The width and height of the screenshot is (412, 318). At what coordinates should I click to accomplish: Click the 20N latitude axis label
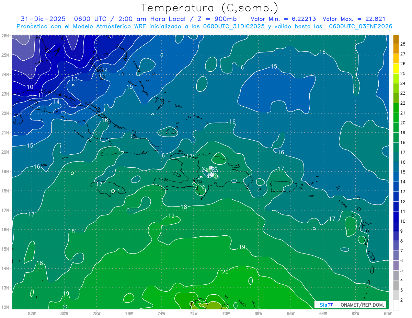5,152
